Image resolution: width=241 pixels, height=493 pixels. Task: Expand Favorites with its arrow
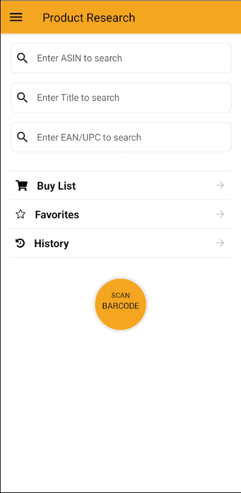[x=220, y=214]
